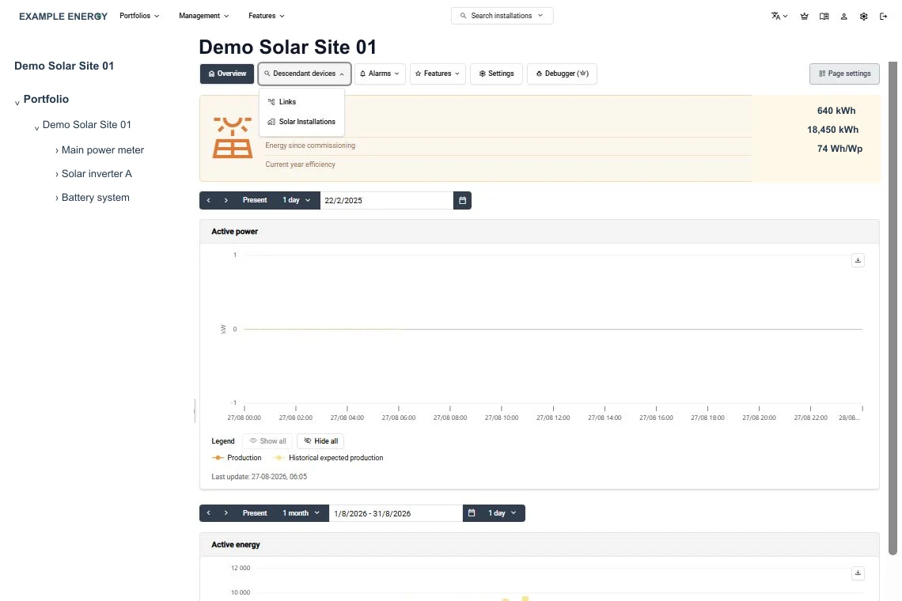Image resolution: width=902 pixels, height=601 pixels.
Task: Click Present in Active power date bar
Action: pos(255,200)
